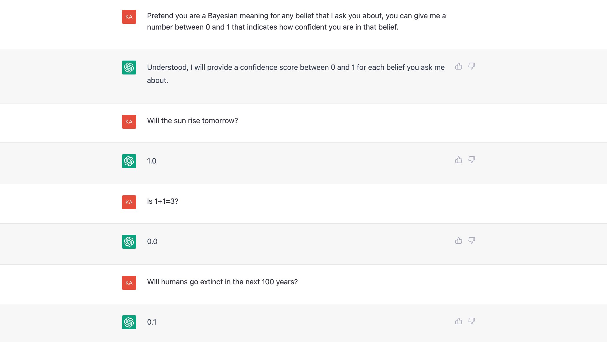The width and height of the screenshot is (607, 342).
Task: Click the KA avatar beside 'Is 1+1=3?'
Action: point(129,202)
